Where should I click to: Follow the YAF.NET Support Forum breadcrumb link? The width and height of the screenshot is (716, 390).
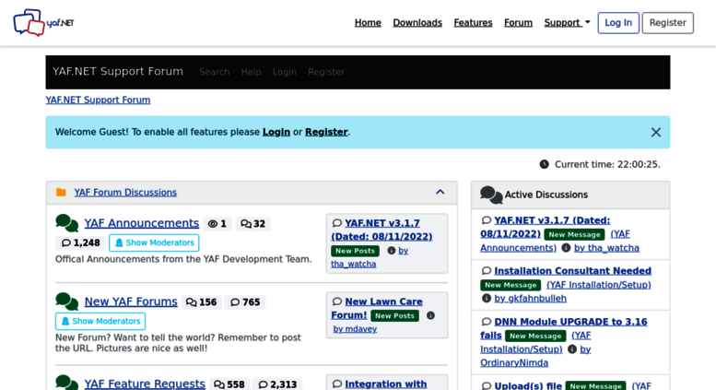coord(98,100)
